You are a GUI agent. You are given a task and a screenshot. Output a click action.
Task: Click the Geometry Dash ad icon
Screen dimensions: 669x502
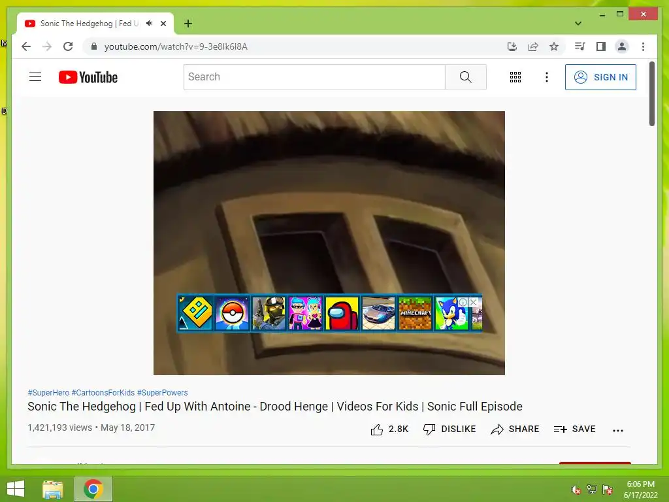[195, 313]
